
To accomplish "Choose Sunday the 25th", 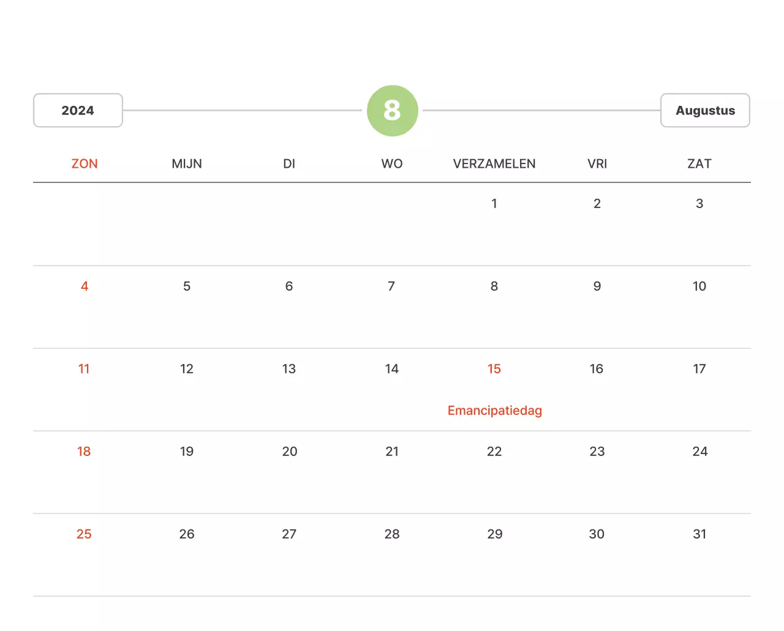I will [84, 534].
